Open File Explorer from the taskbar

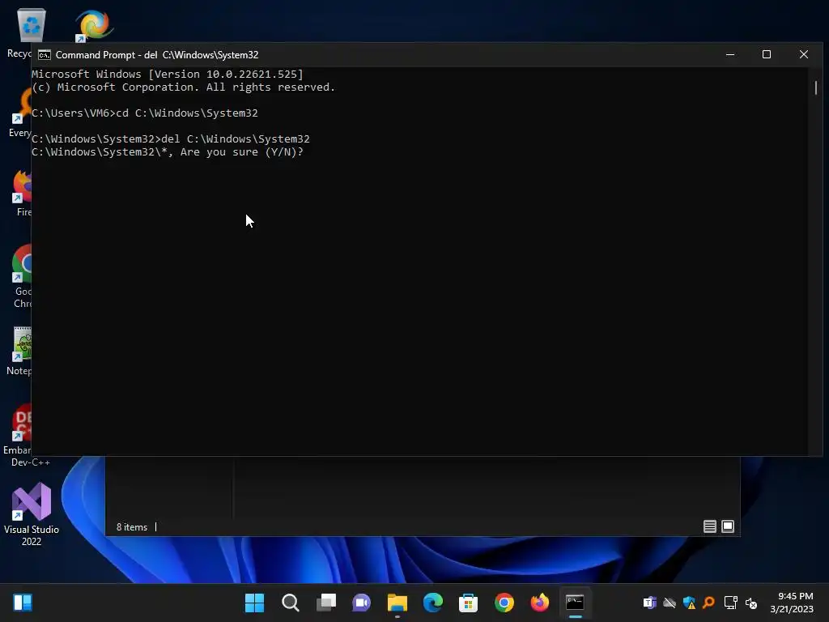pos(397,603)
